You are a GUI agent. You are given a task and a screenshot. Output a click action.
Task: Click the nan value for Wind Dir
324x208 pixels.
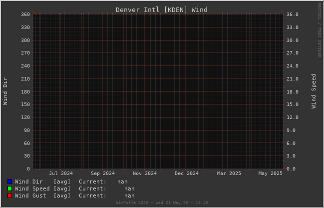(x=122, y=181)
